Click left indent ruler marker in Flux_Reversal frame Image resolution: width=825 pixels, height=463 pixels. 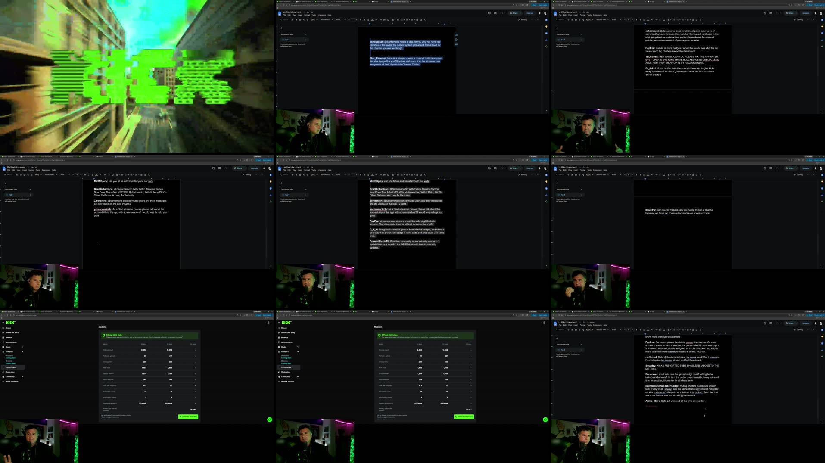click(x=370, y=24)
